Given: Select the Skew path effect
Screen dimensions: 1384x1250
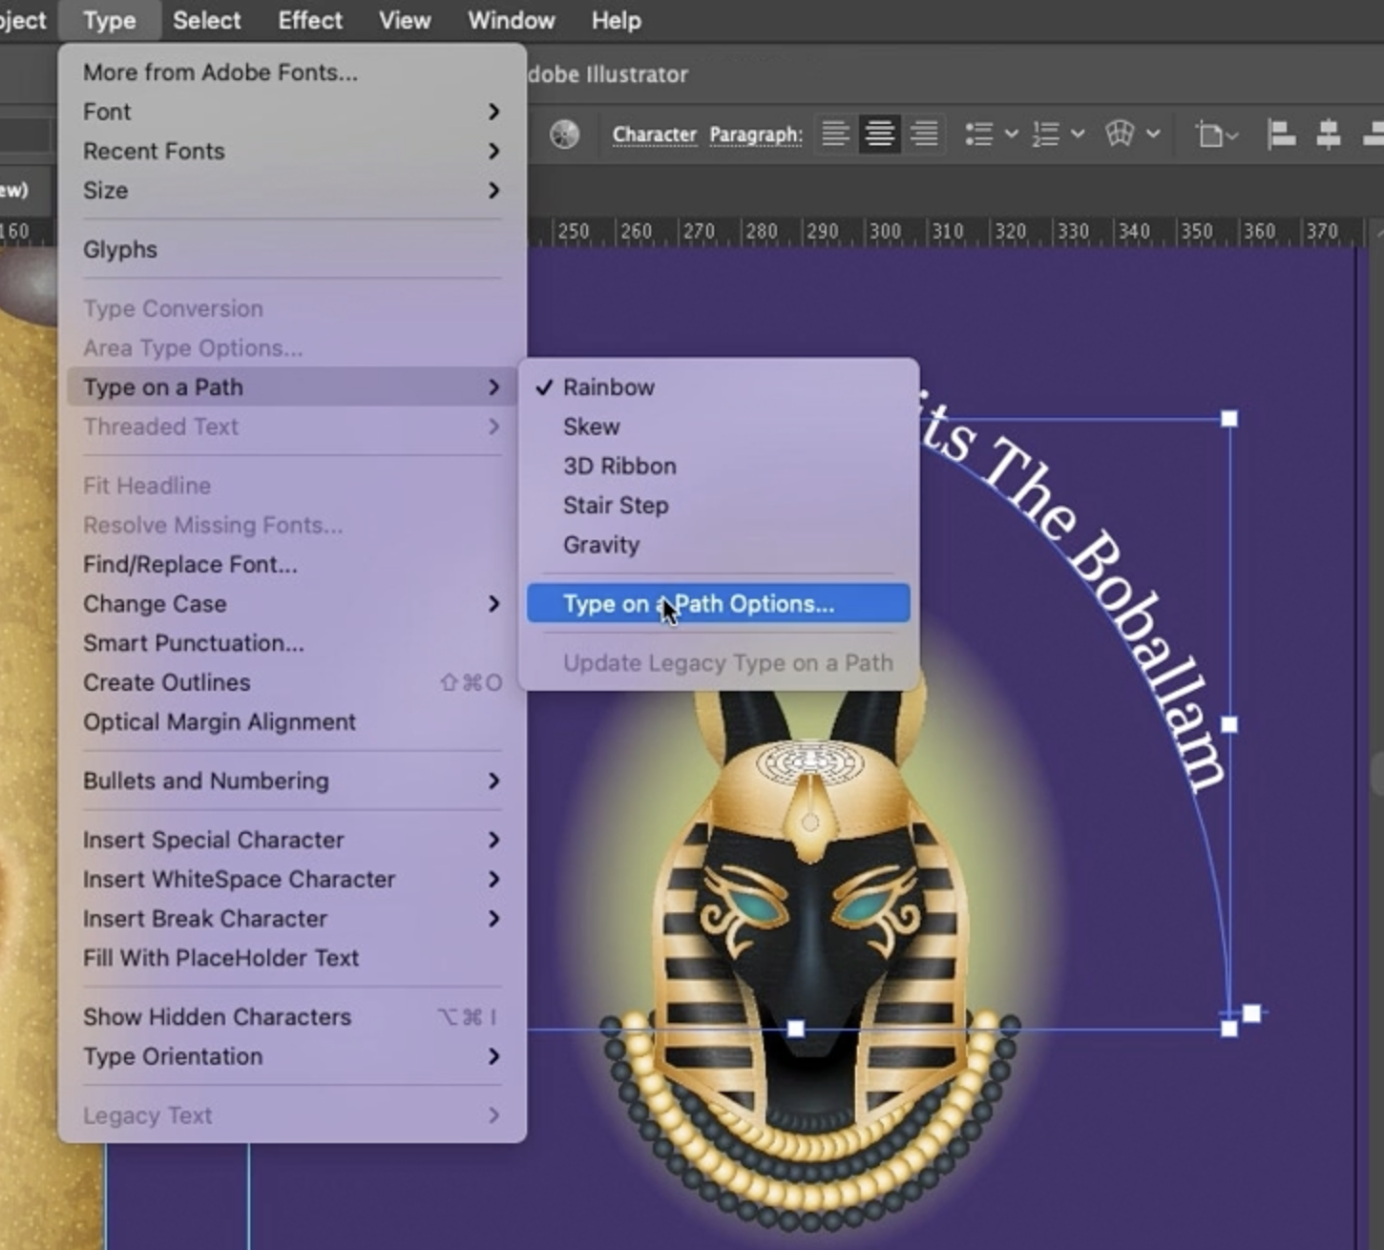Looking at the screenshot, I should (x=718, y=427).
